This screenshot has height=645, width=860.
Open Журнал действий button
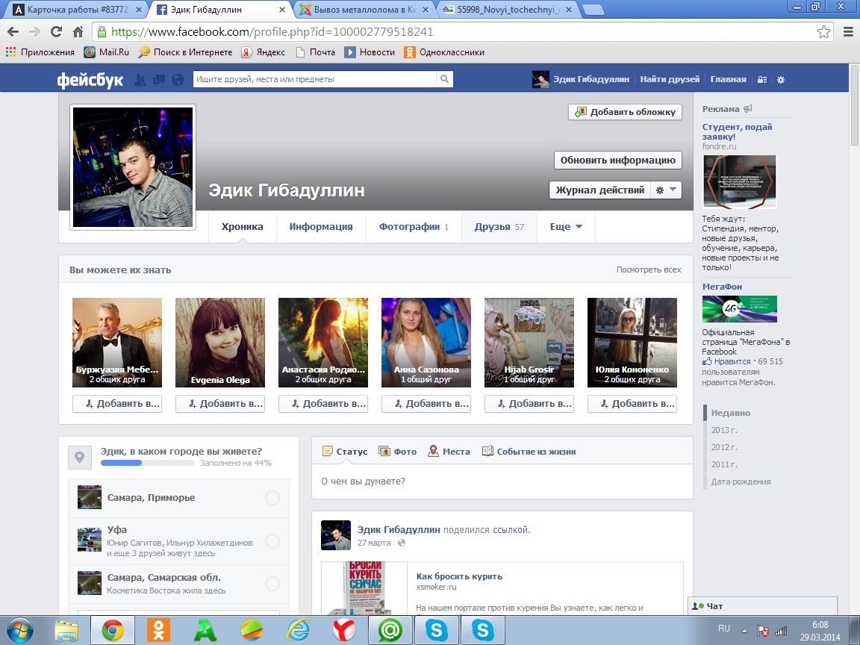tap(599, 190)
